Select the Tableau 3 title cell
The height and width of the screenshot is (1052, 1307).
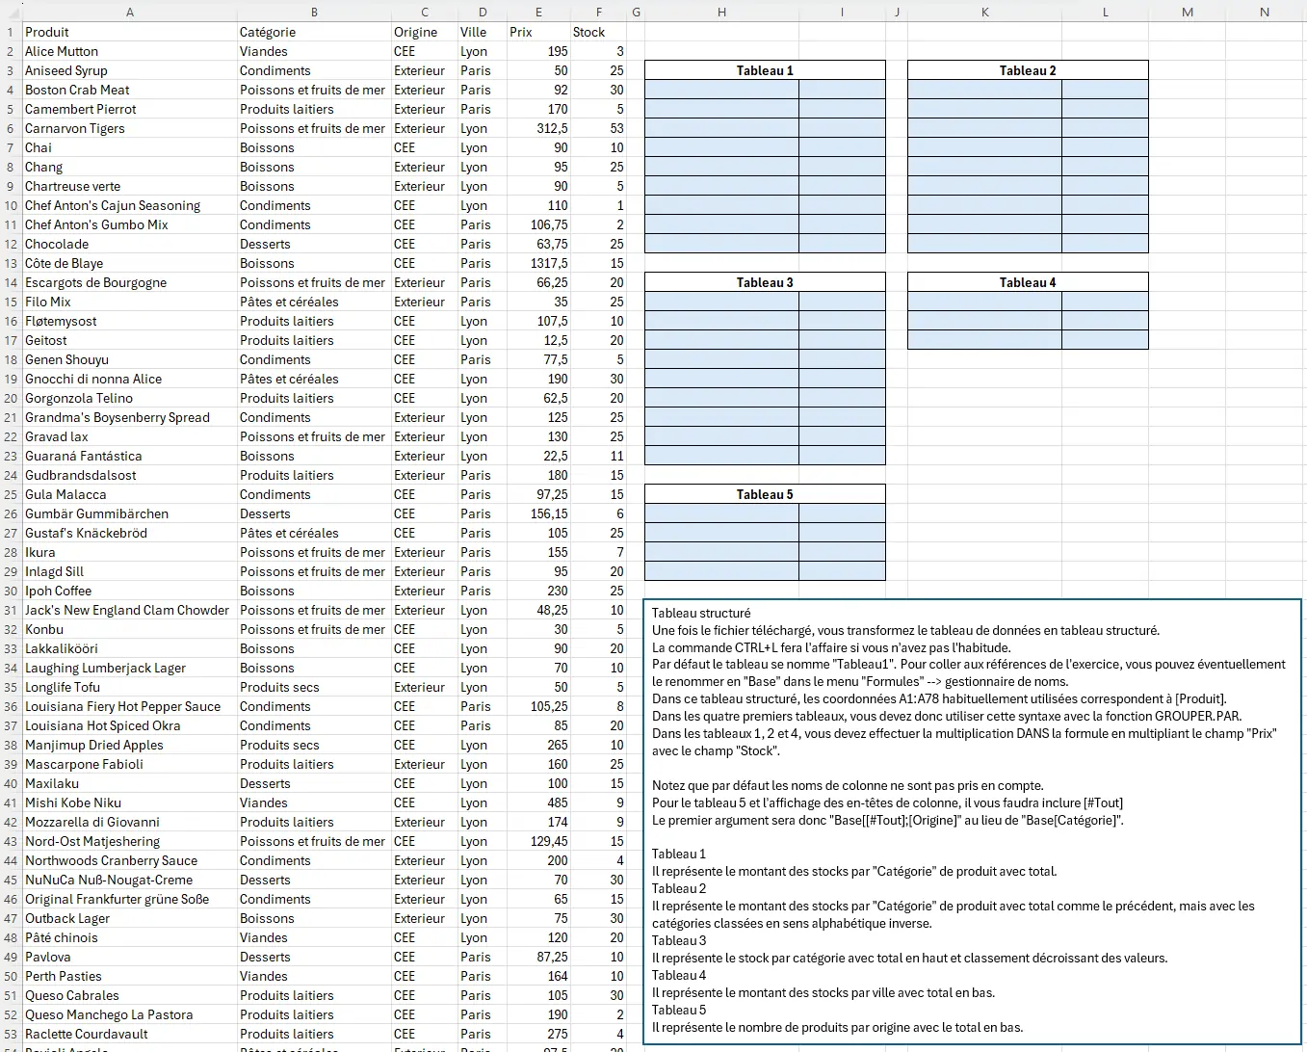765,282
